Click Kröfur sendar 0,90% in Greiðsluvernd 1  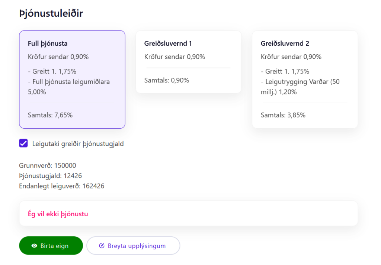(x=175, y=57)
